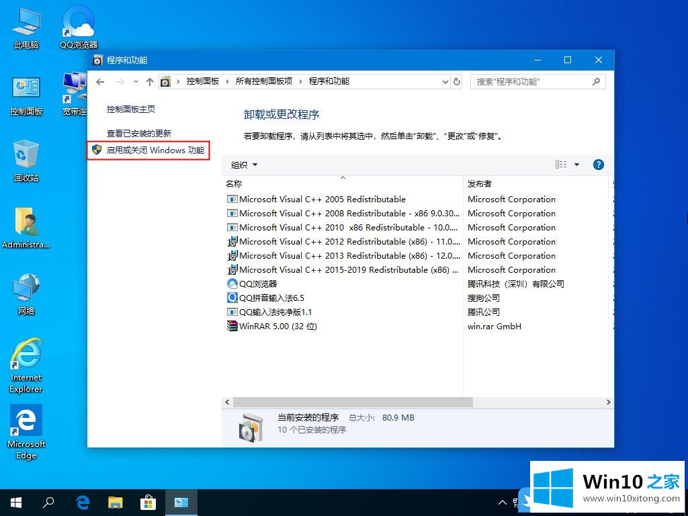Screen dimensions: 688x516
Task: Open Microsoft Store from the taskbar
Action: 148,503
